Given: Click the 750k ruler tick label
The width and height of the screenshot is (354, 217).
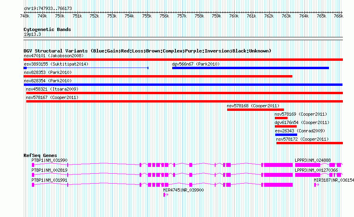Looking at the screenshot, I should pos(60,16).
